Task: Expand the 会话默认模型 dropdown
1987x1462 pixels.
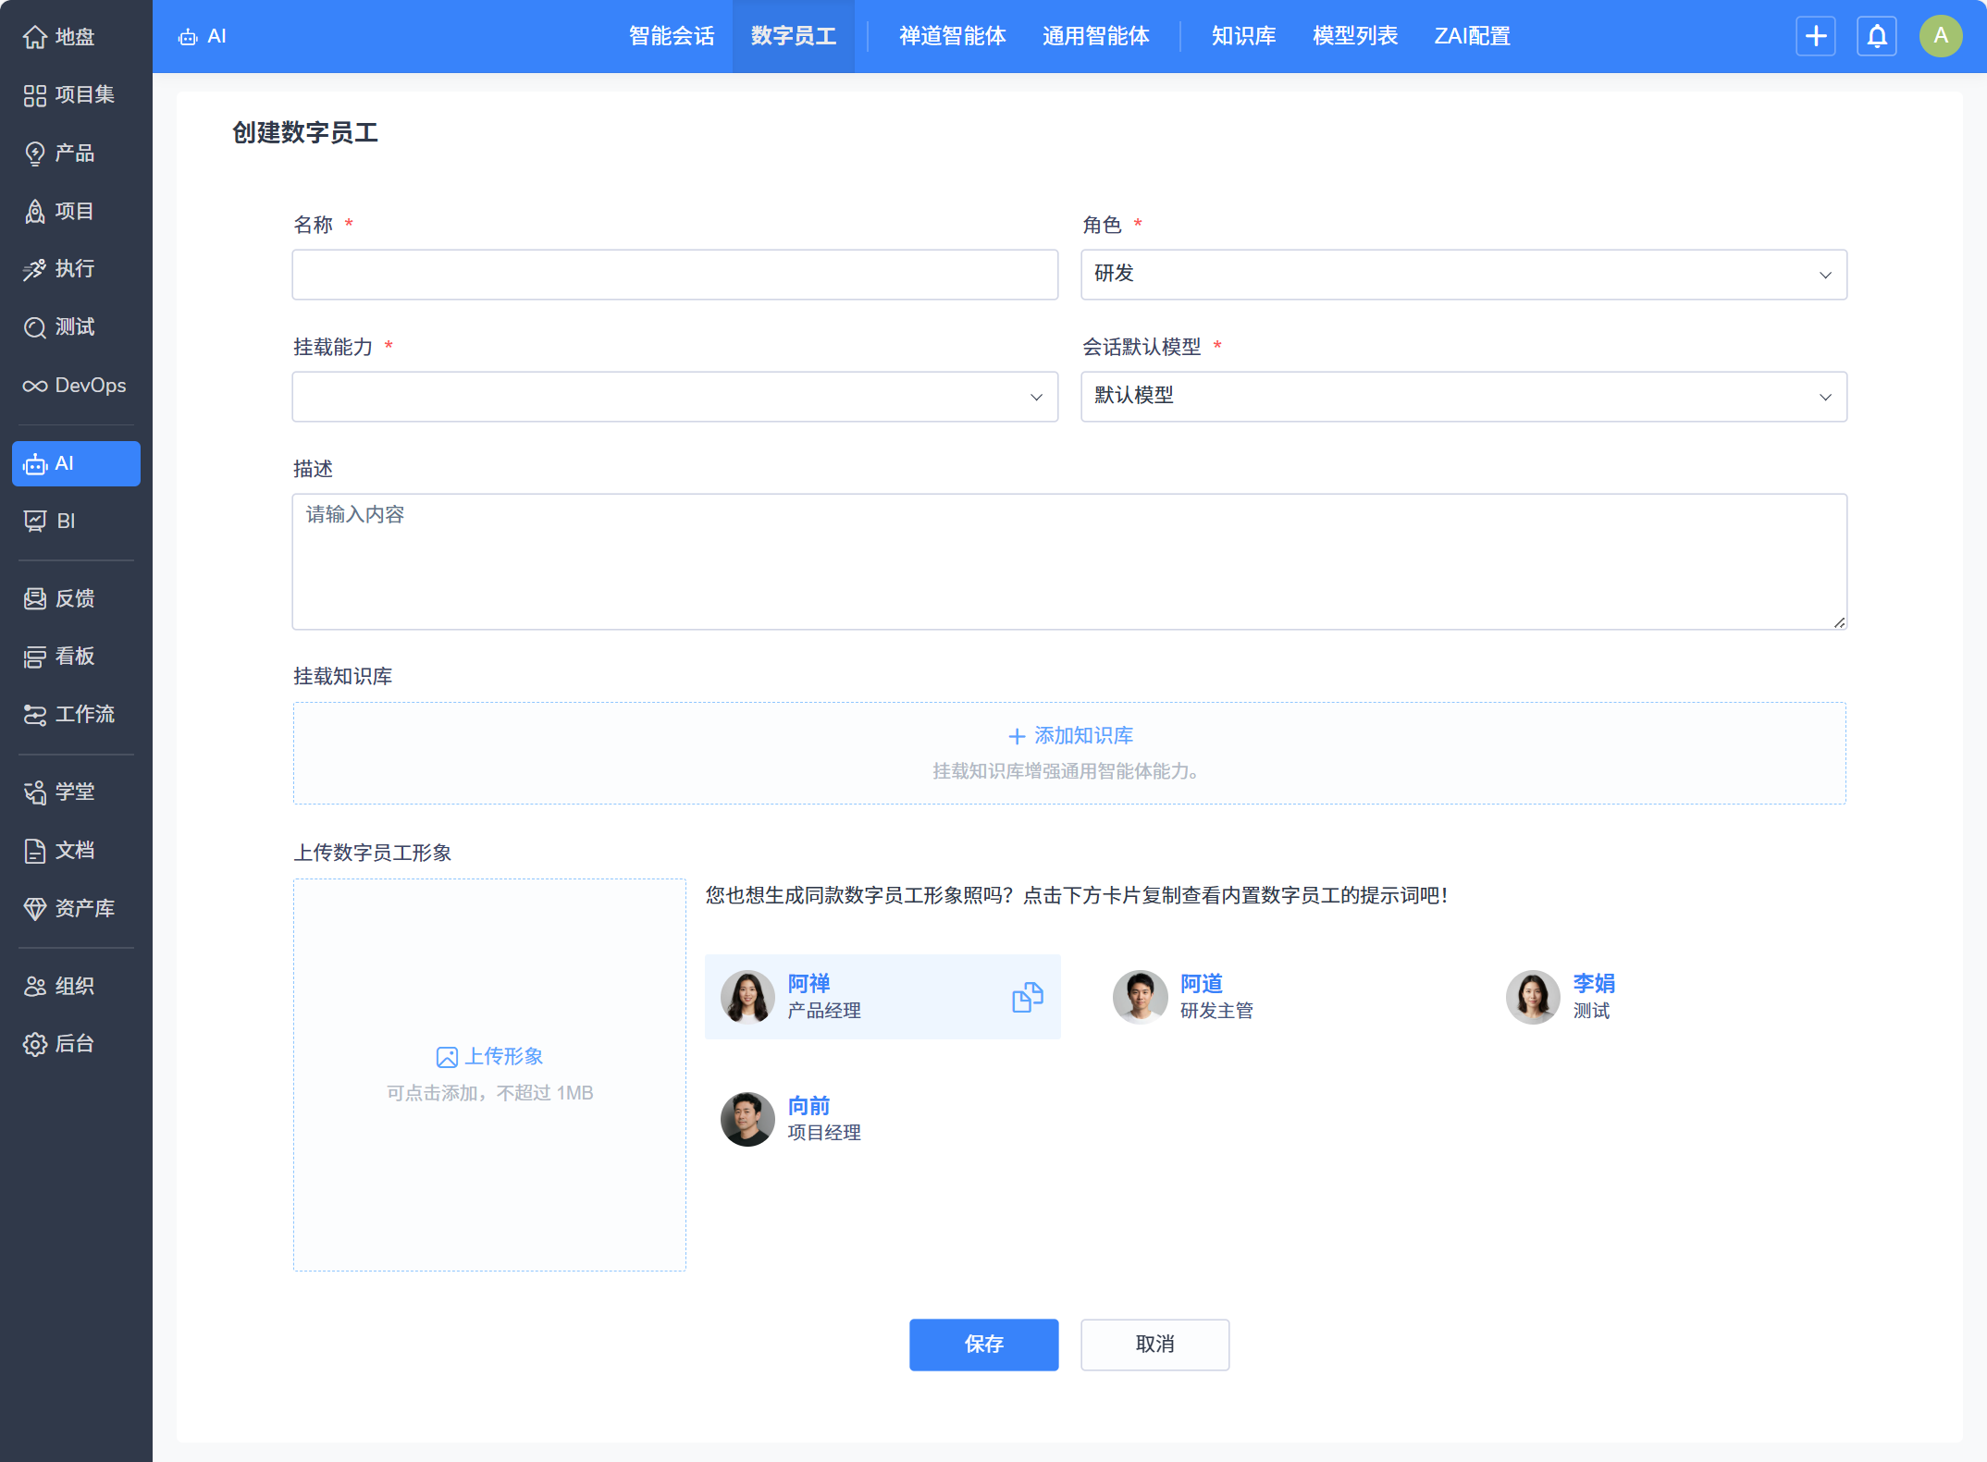Action: tap(1462, 397)
